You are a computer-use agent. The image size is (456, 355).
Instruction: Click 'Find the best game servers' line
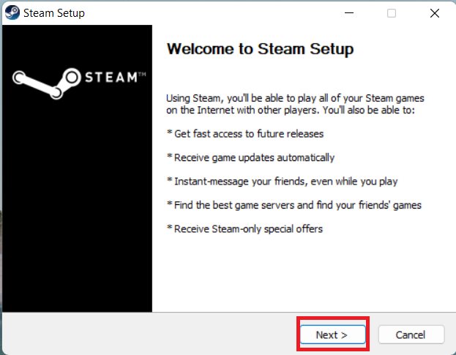point(294,204)
